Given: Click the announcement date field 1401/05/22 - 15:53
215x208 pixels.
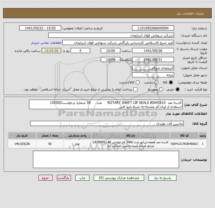Looking at the screenshot, I should tap(40, 28).
